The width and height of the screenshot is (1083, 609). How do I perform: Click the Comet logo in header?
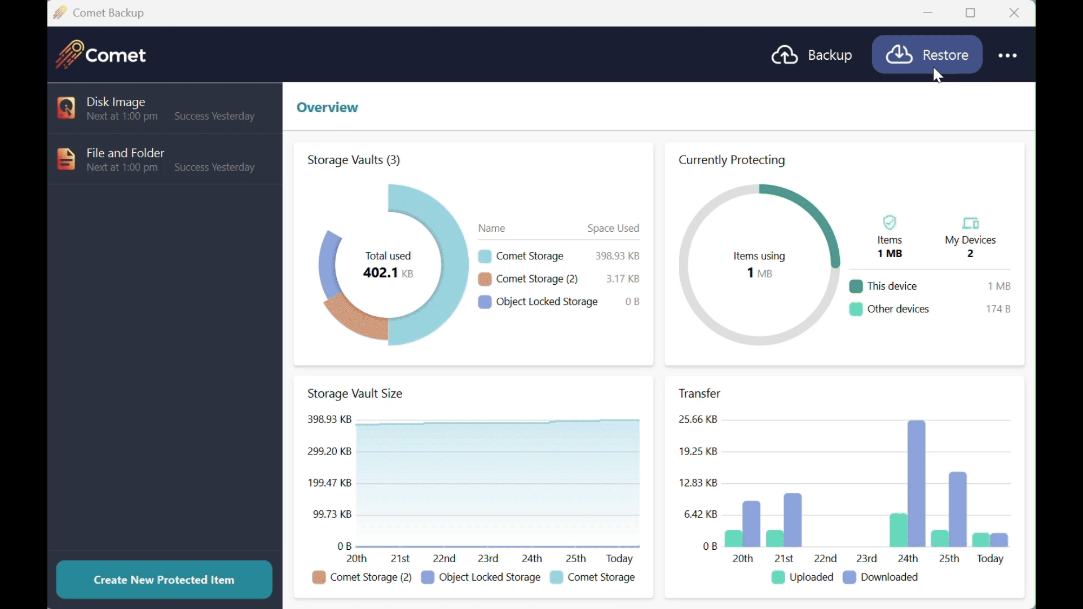pyautogui.click(x=101, y=55)
